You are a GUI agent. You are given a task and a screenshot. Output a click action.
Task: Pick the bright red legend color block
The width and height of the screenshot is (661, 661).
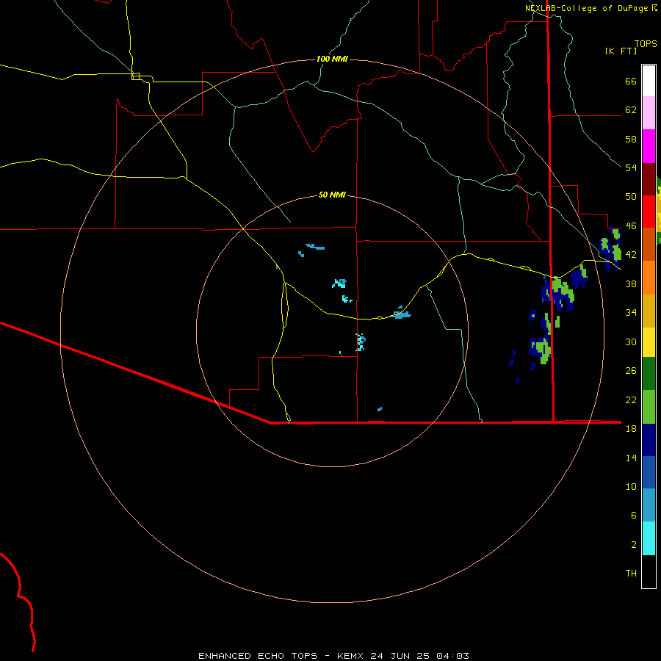649,212
